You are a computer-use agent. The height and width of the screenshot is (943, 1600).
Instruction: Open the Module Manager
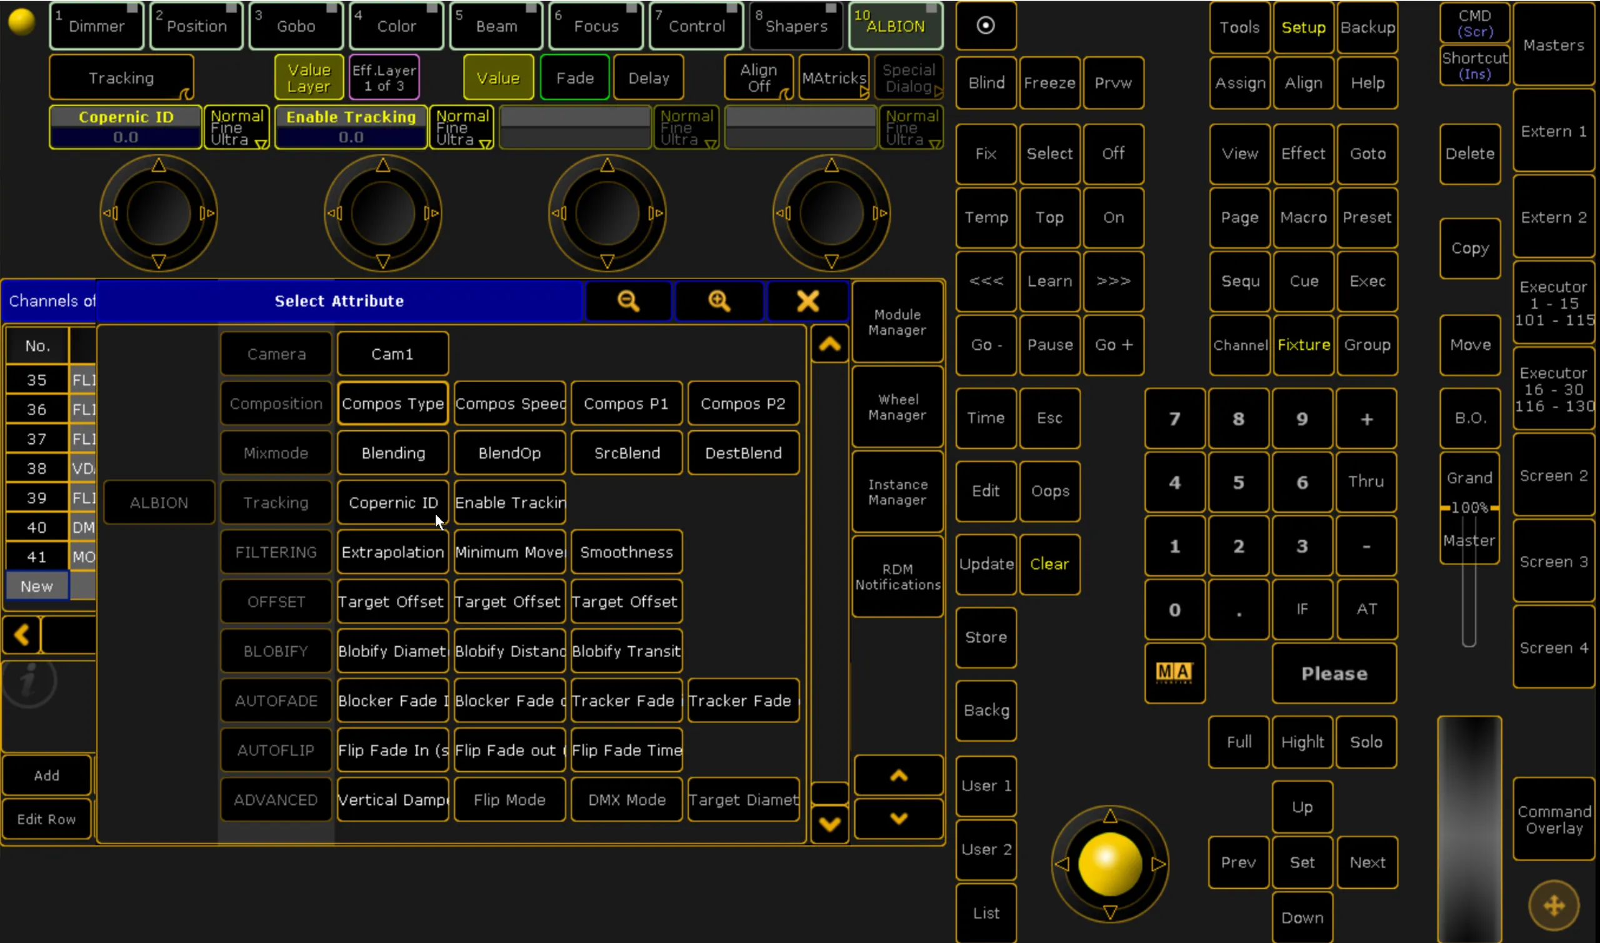[x=897, y=322]
